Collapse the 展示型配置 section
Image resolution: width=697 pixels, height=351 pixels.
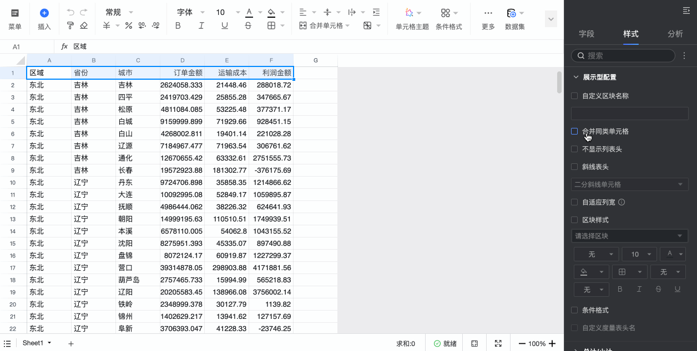coord(575,77)
